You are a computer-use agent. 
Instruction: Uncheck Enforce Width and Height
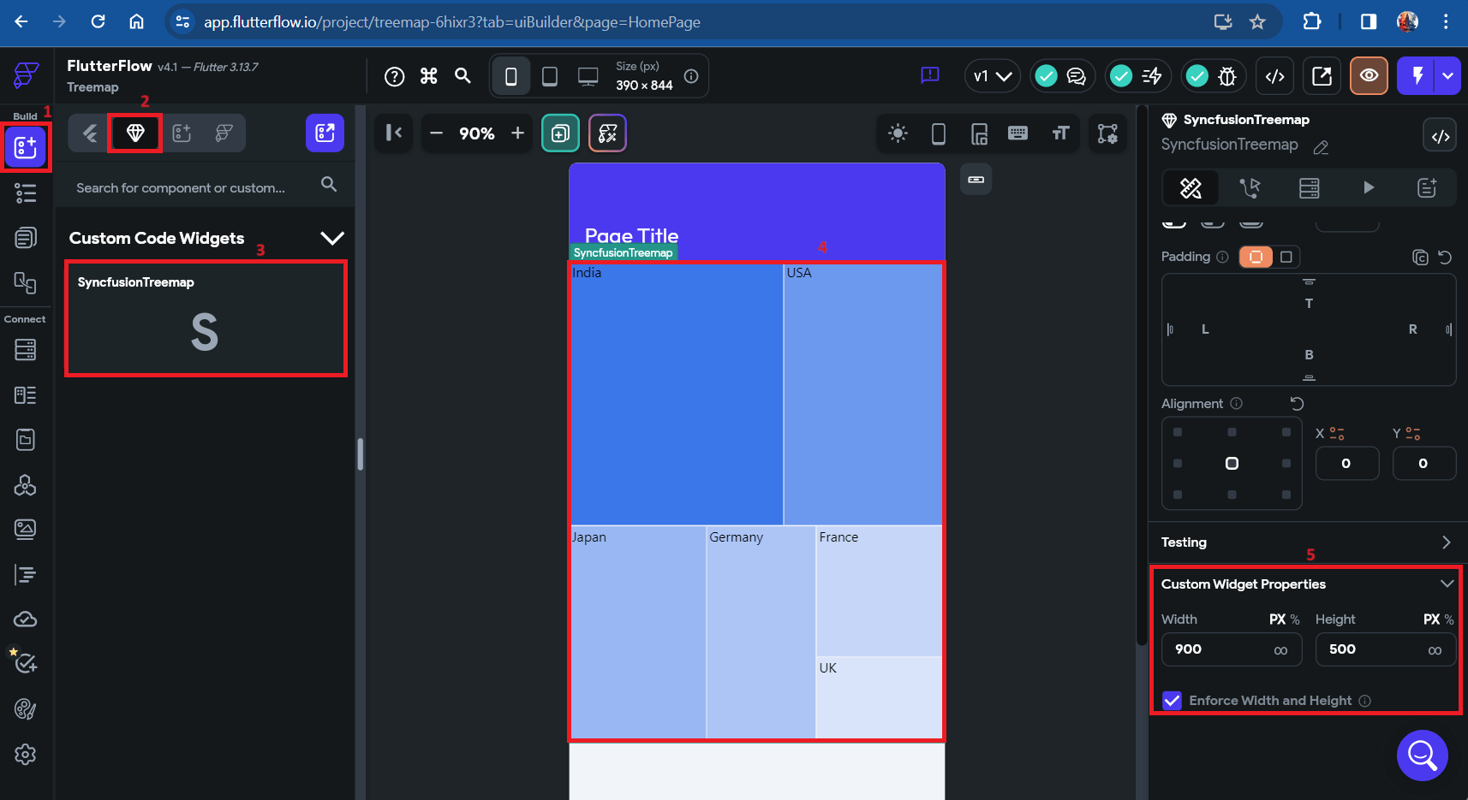tap(1173, 701)
